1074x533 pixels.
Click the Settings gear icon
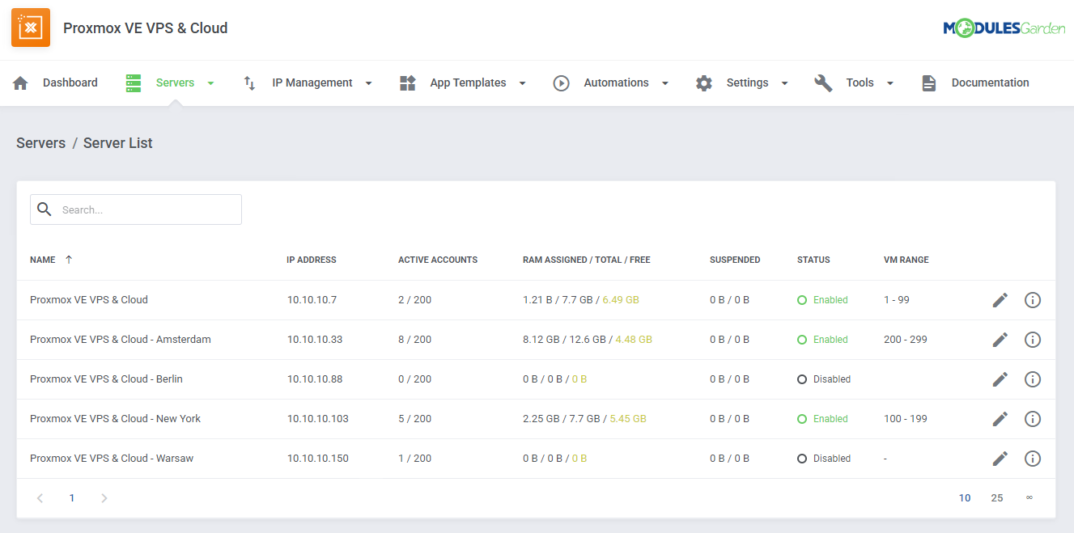(x=704, y=82)
